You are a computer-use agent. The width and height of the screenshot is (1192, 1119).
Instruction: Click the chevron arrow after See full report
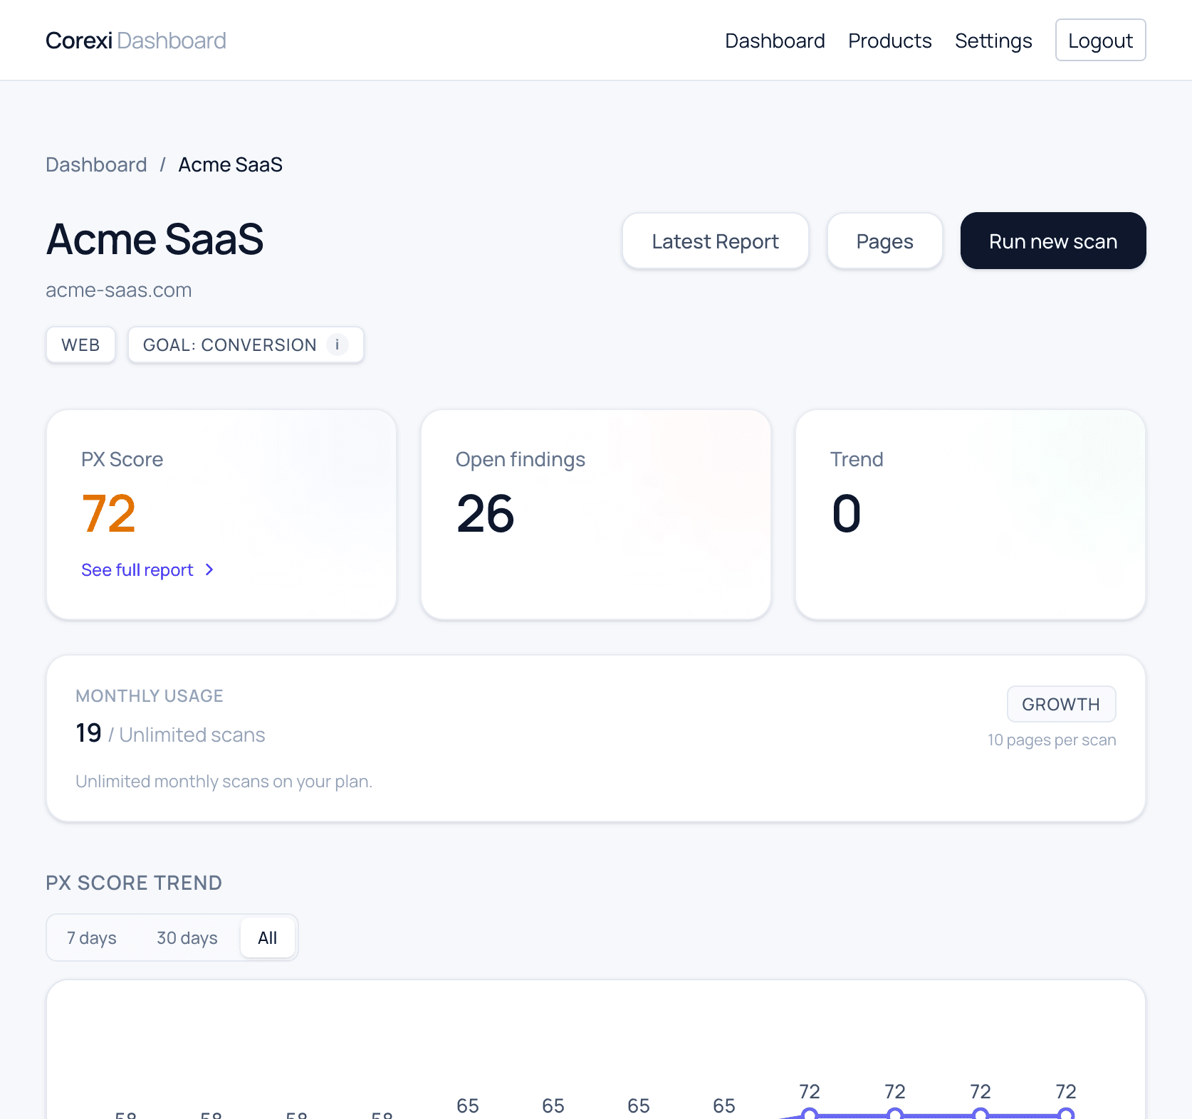tap(209, 569)
